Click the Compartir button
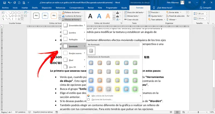 coord(205,8)
